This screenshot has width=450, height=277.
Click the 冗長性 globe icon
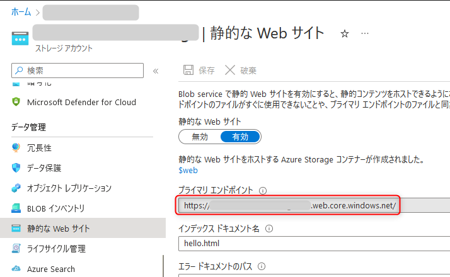(16, 147)
